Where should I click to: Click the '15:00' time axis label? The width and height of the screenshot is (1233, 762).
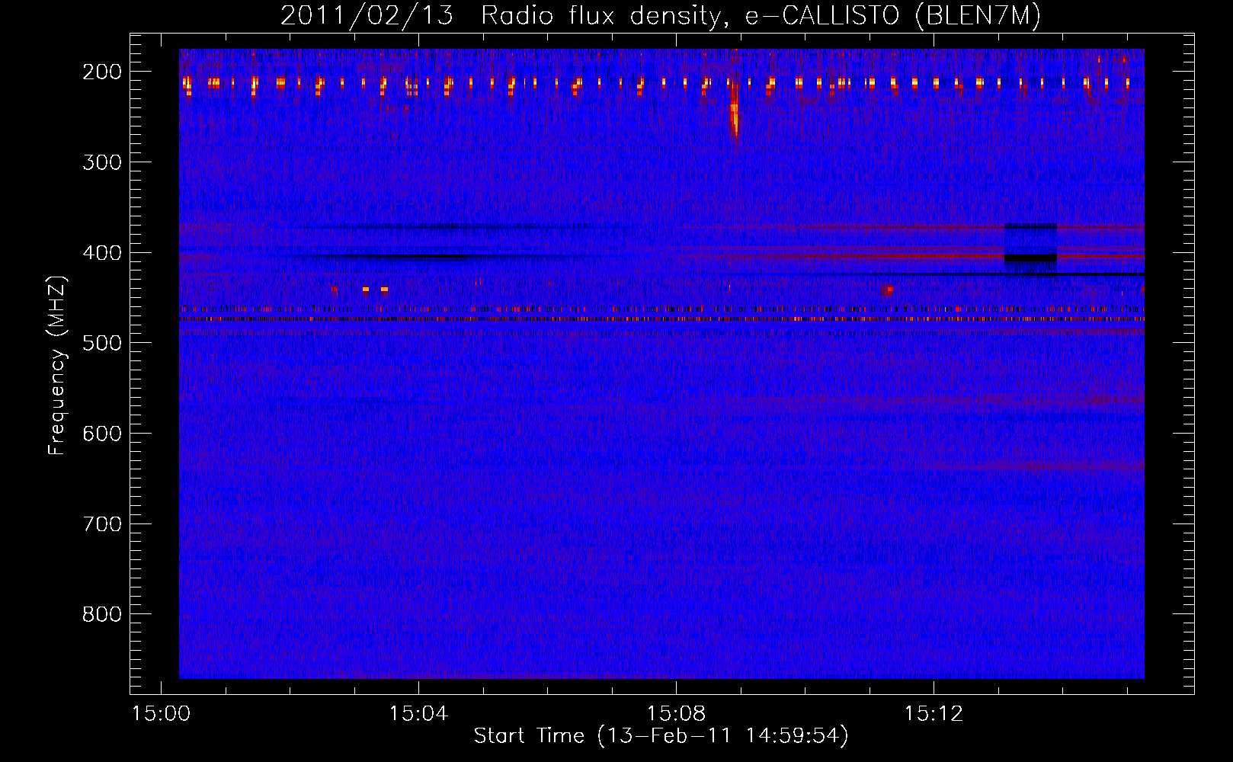[161, 714]
